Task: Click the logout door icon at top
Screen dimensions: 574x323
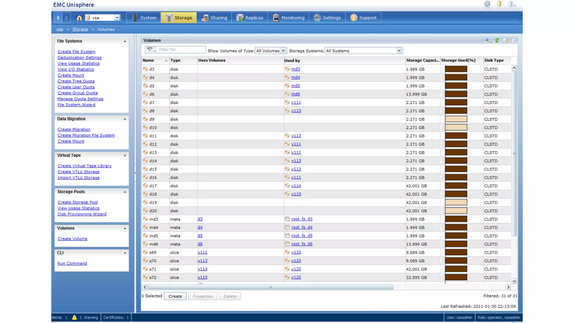Action: coord(499,4)
